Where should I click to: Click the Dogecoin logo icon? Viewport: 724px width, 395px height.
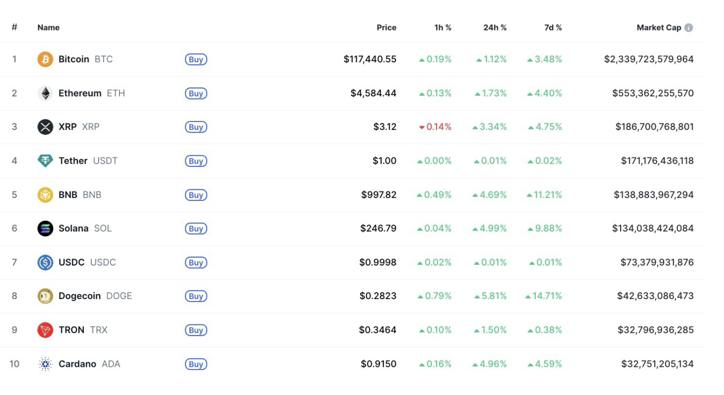point(45,296)
